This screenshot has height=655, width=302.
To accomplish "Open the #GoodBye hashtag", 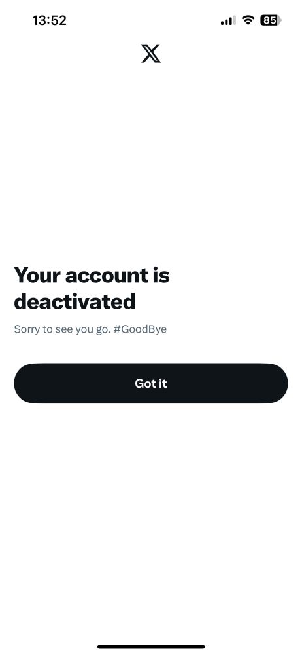I will click(x=140, y=329).
